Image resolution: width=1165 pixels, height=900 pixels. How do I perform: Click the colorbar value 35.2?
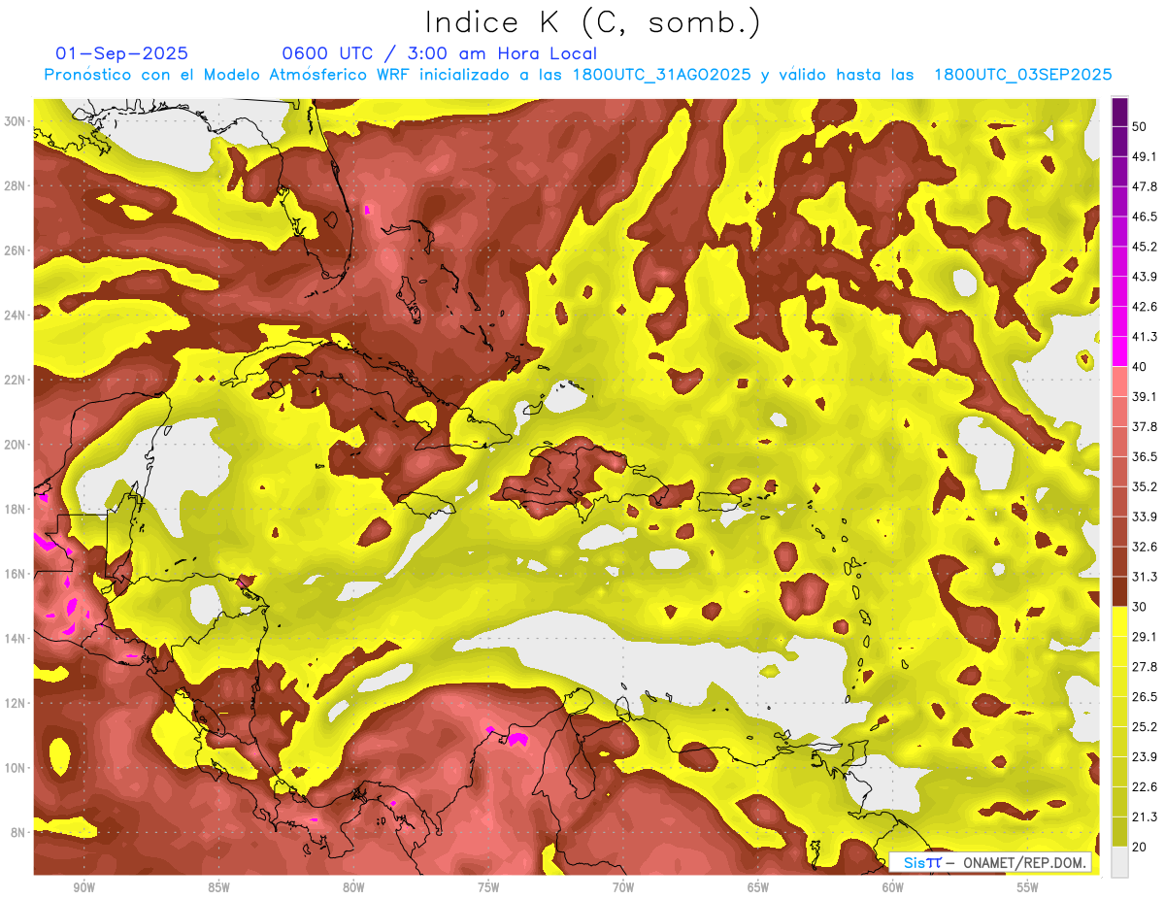coord(1144,487)
